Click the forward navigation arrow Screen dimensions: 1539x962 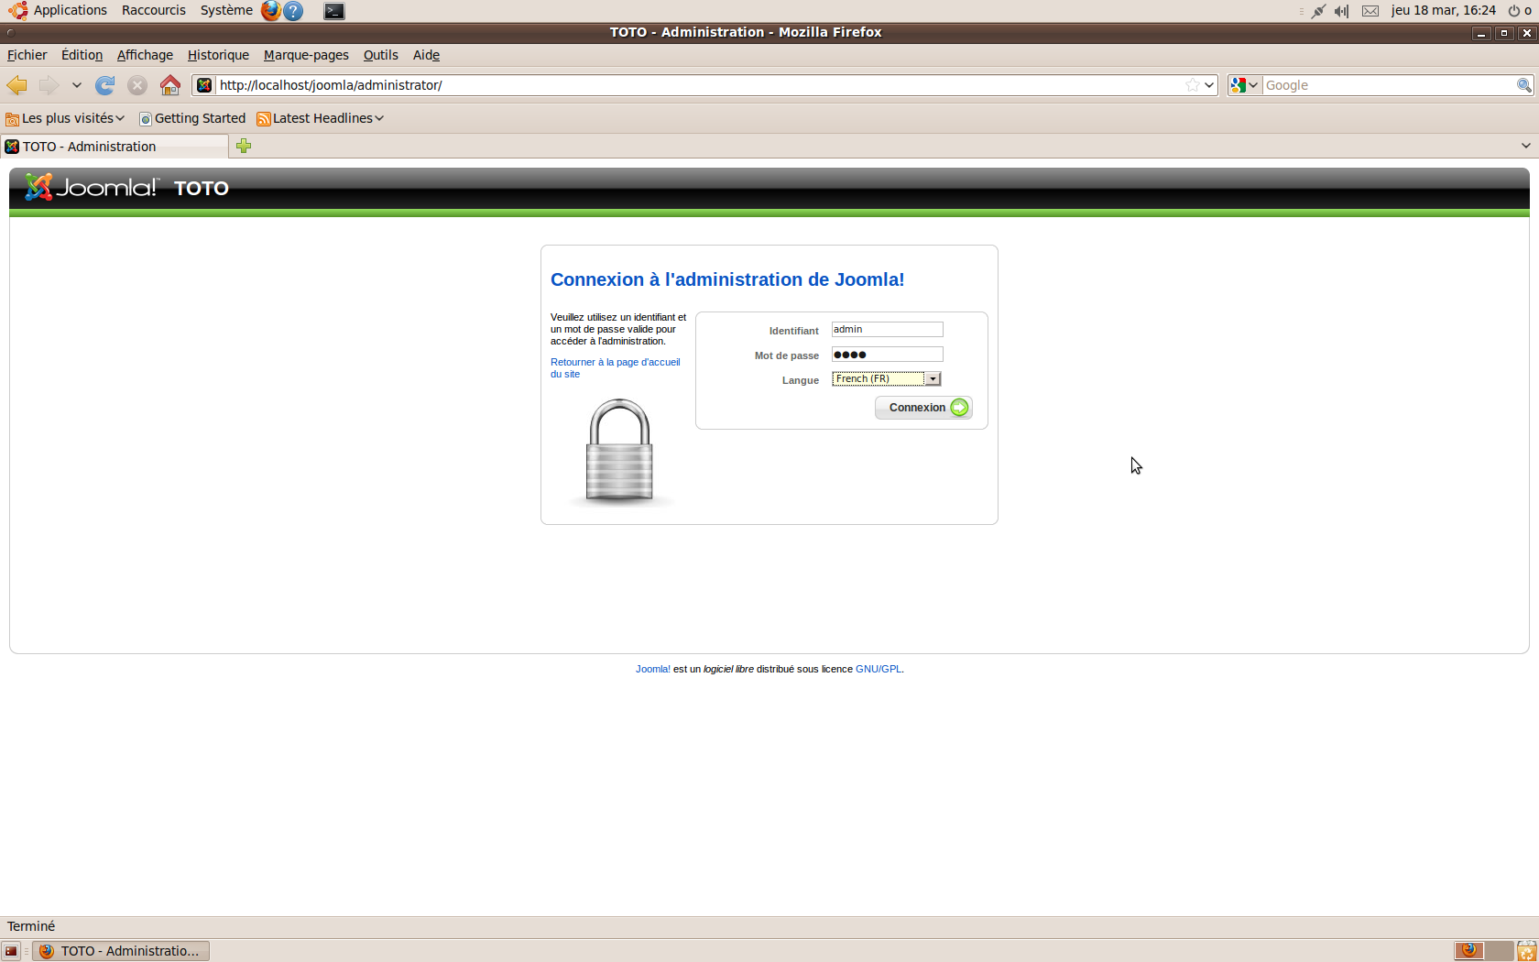(49, 85)
